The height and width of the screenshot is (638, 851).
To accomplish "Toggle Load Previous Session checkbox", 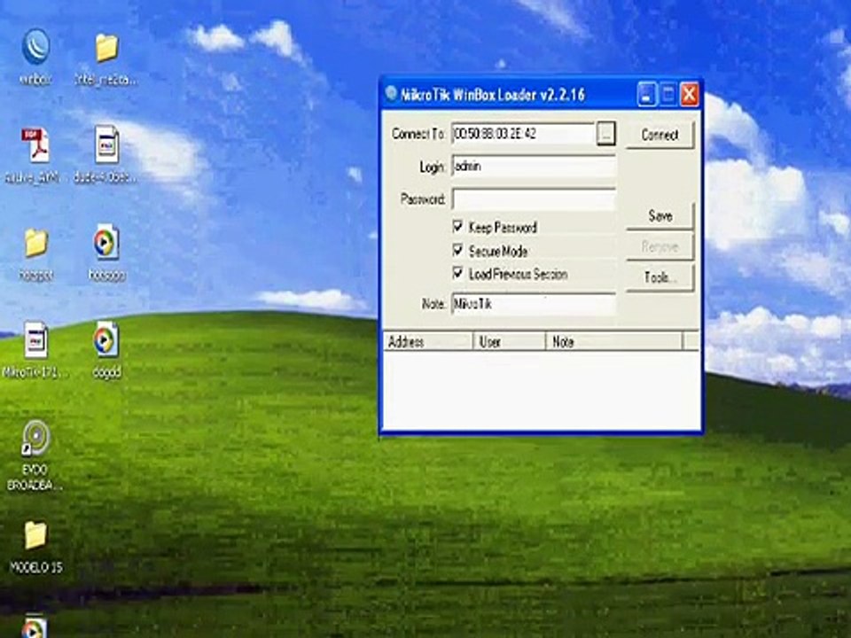I will 457,273.
